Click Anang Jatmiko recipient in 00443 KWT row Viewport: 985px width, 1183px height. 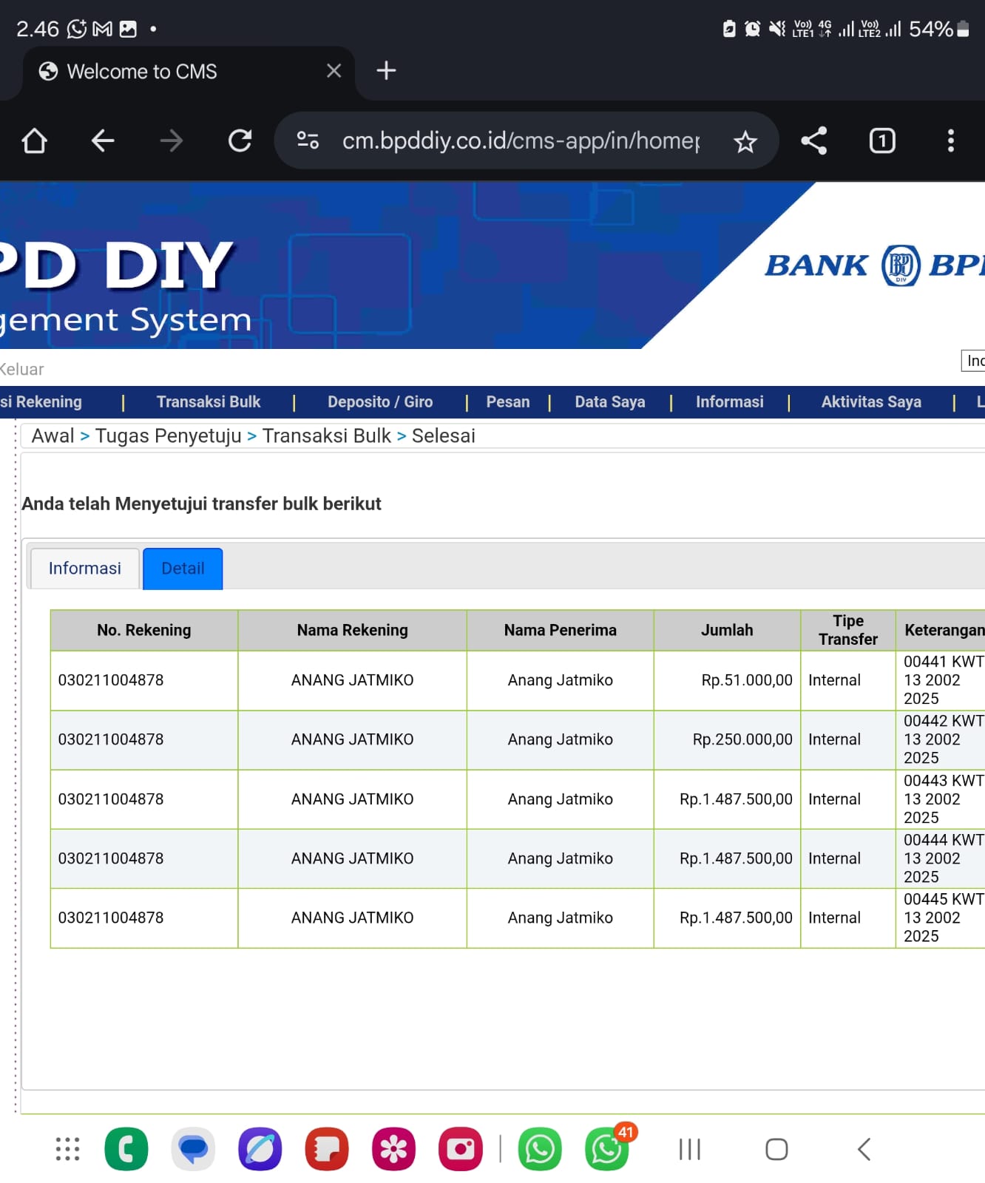(x=560, y=799)
